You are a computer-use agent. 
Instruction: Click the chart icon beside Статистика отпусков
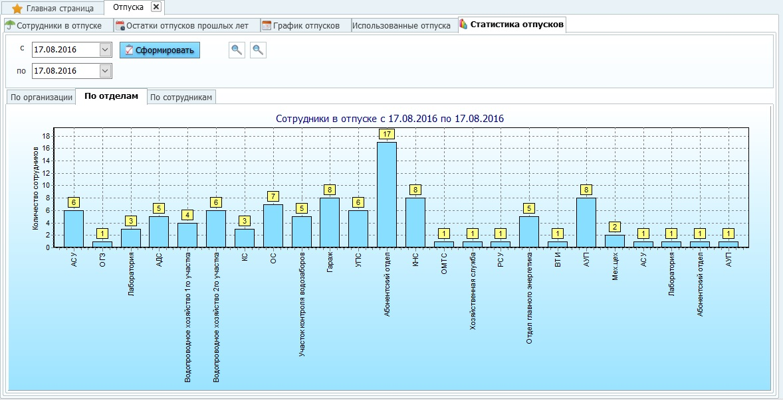pyautogui.click(x=463, y=25)
